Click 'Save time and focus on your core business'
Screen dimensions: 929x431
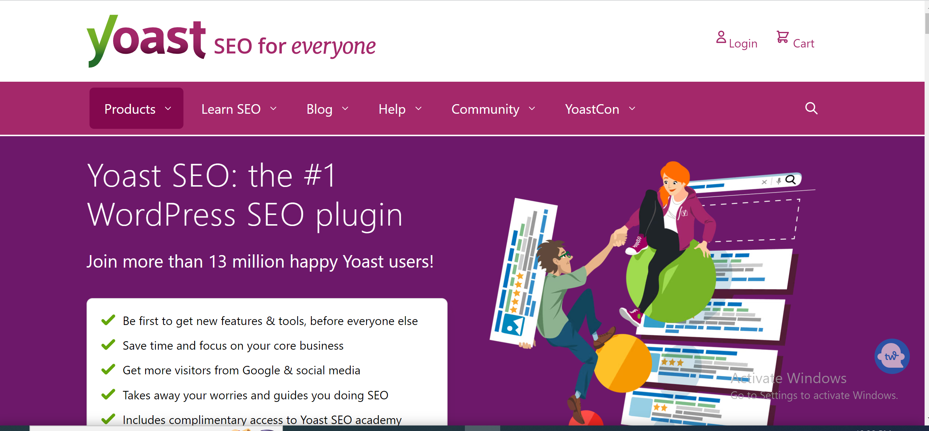click(x=233, y=346)
